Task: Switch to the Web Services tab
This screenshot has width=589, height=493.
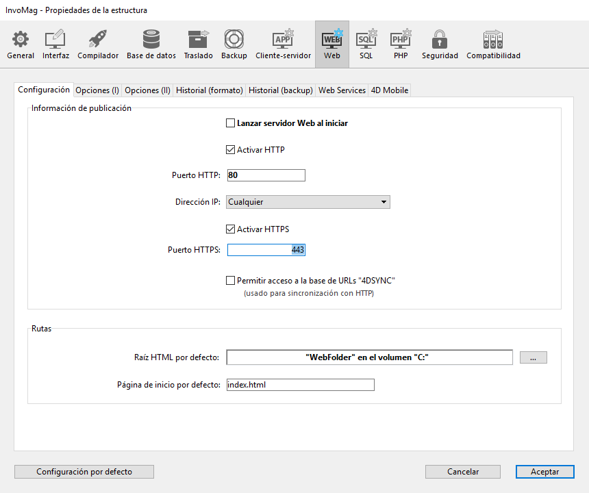Action: click(x=342, y=90)
